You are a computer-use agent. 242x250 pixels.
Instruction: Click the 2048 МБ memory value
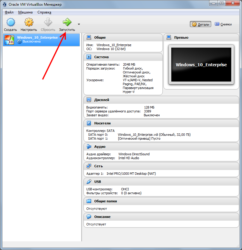pos(129,64)
